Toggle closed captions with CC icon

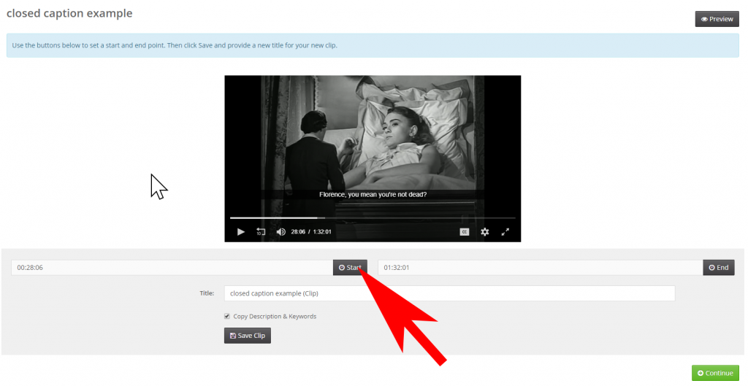pyautogui.click(x=464, y=231)
